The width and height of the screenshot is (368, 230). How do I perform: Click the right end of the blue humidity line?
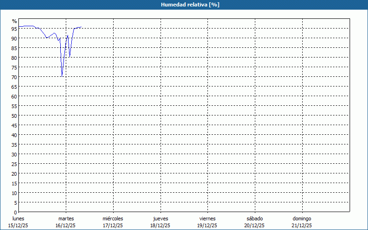pyautogui.click(x=81, y=27)
